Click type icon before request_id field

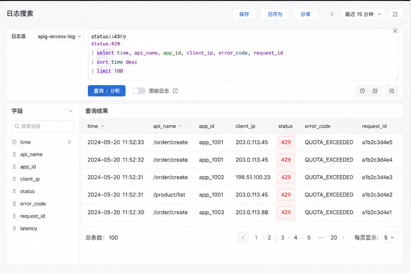tap(14, 216)
